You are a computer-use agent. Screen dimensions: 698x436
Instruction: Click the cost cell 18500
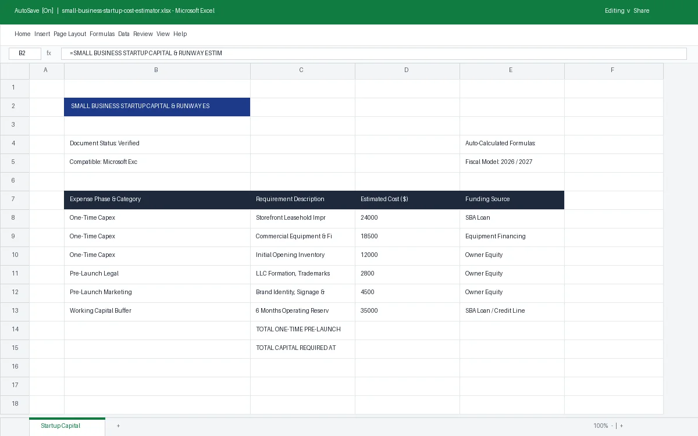407,237
